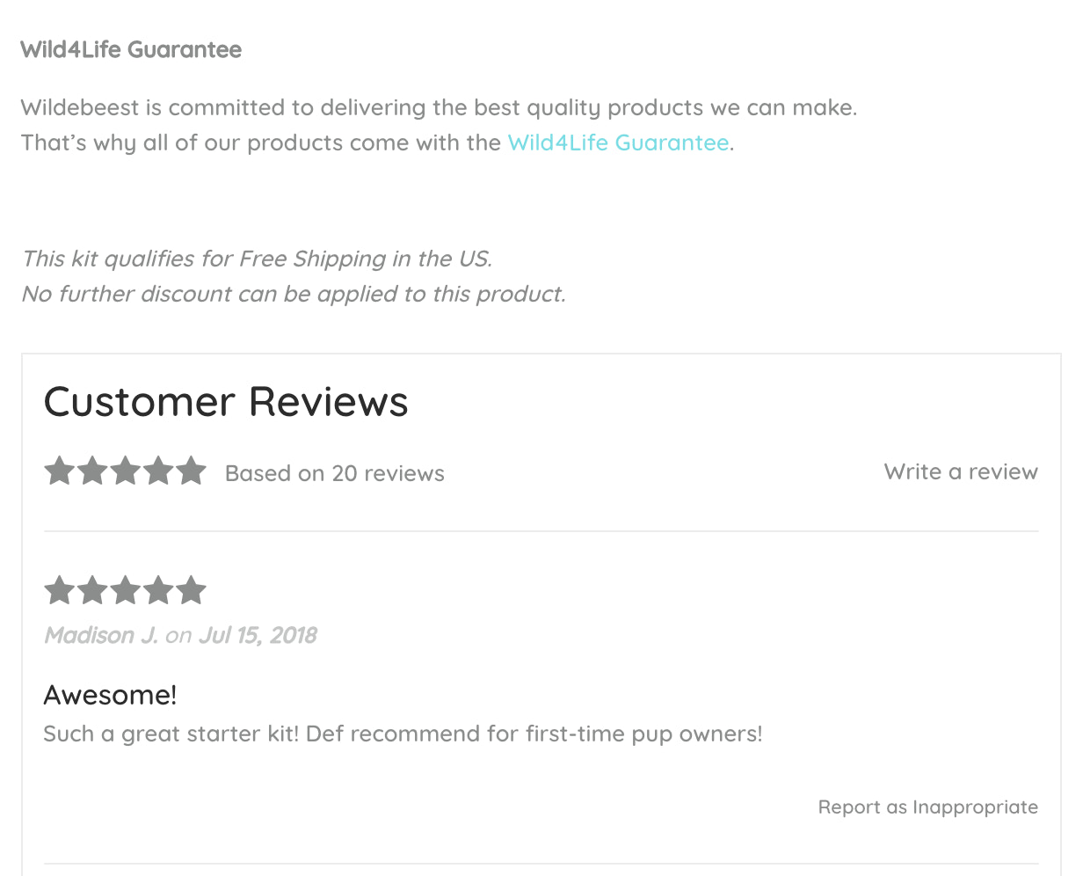Select the free shipping notice text

[x=257, y=259]
